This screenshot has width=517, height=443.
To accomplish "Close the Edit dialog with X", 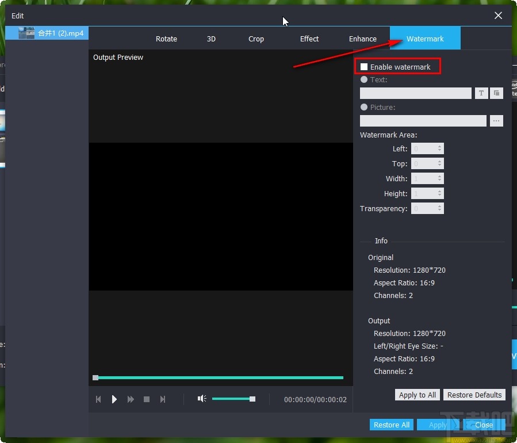I will point(498,16).
